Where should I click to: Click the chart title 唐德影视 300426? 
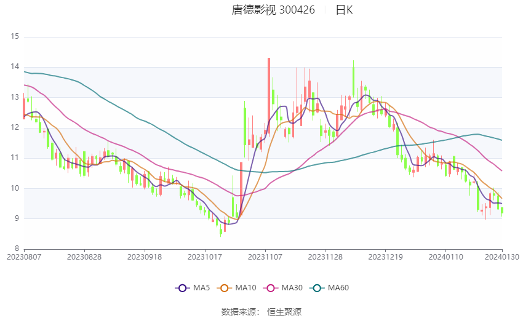[273, 10]
